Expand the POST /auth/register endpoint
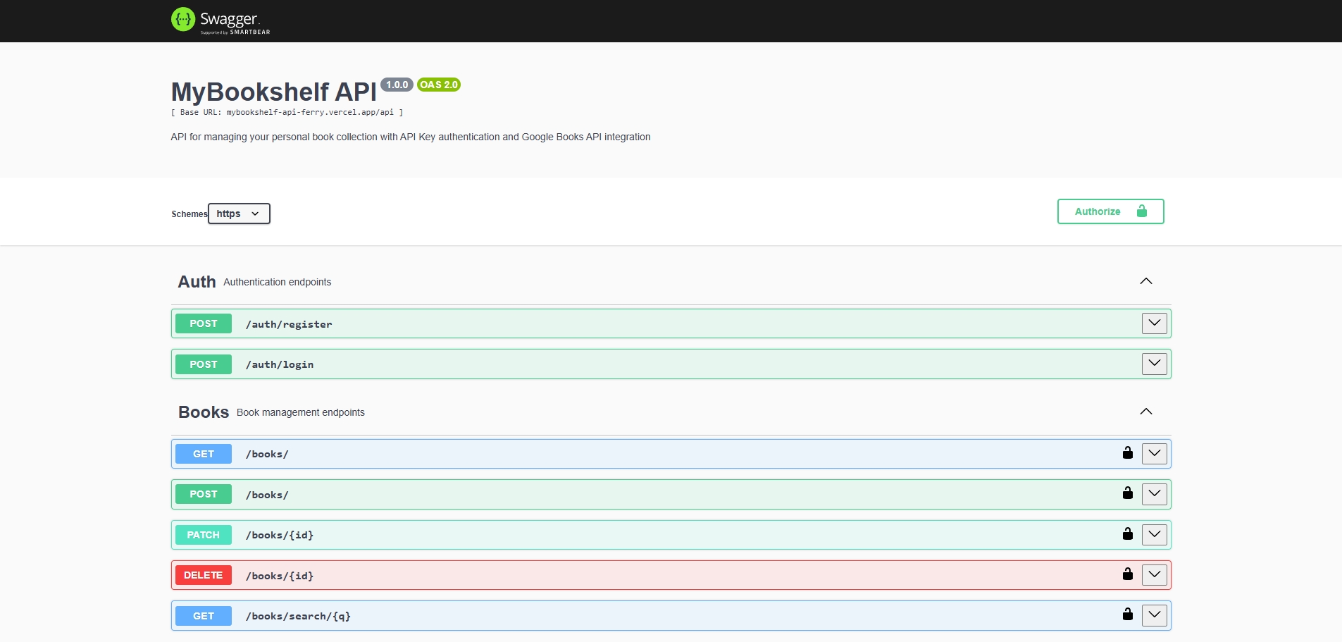 point(1153,323)
